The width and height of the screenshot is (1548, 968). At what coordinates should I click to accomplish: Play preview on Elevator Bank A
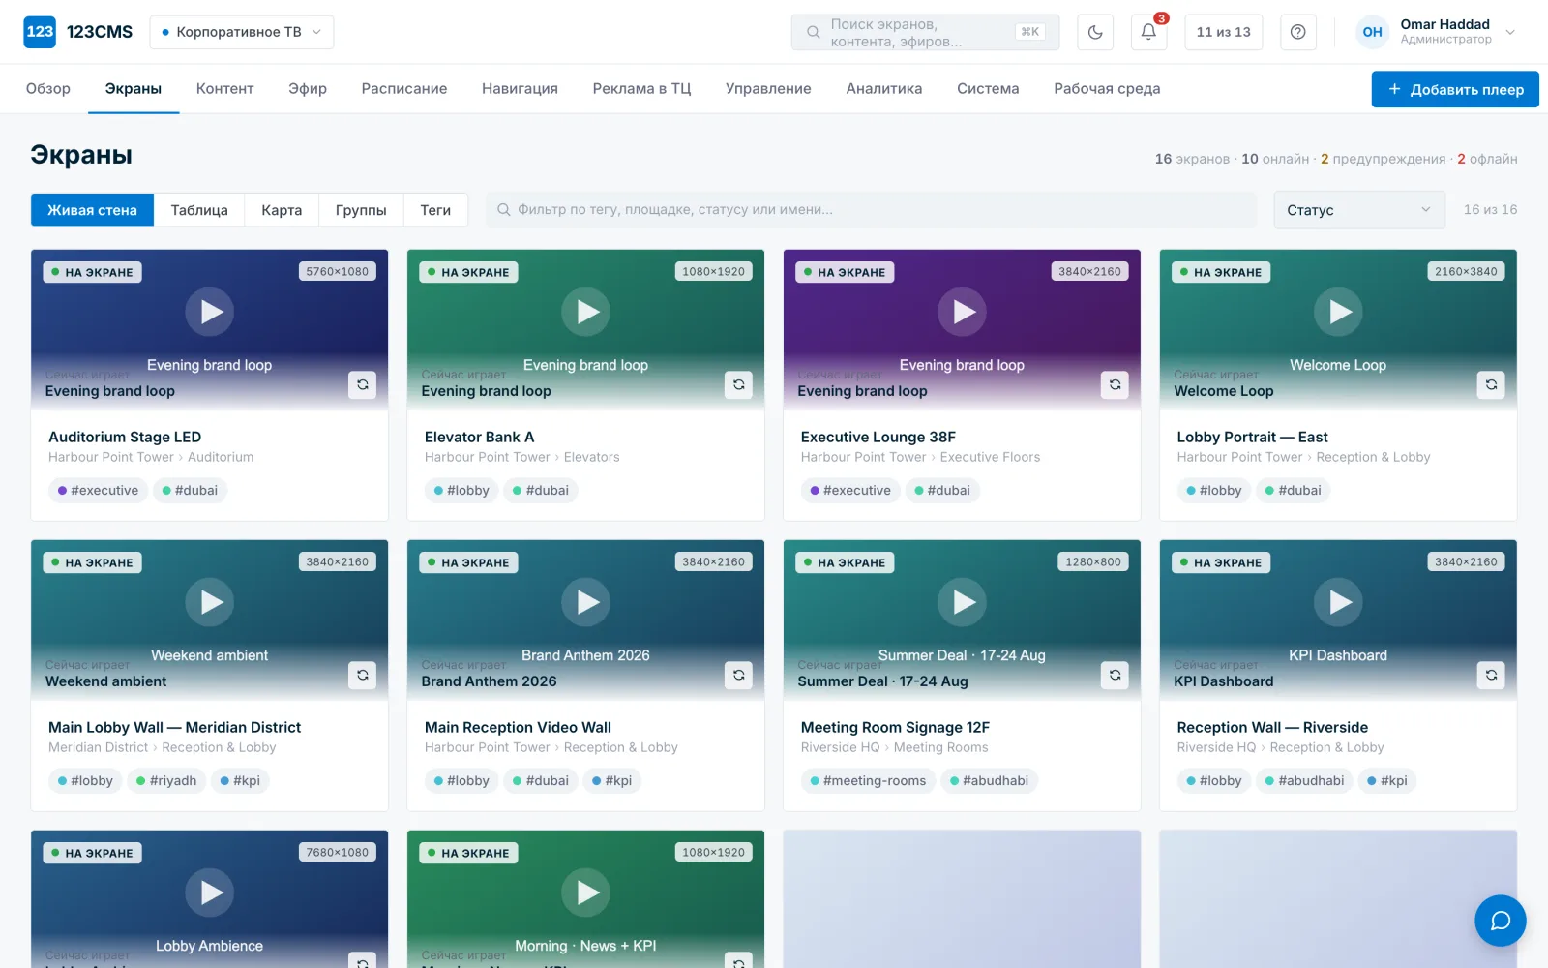coord(586,312)
